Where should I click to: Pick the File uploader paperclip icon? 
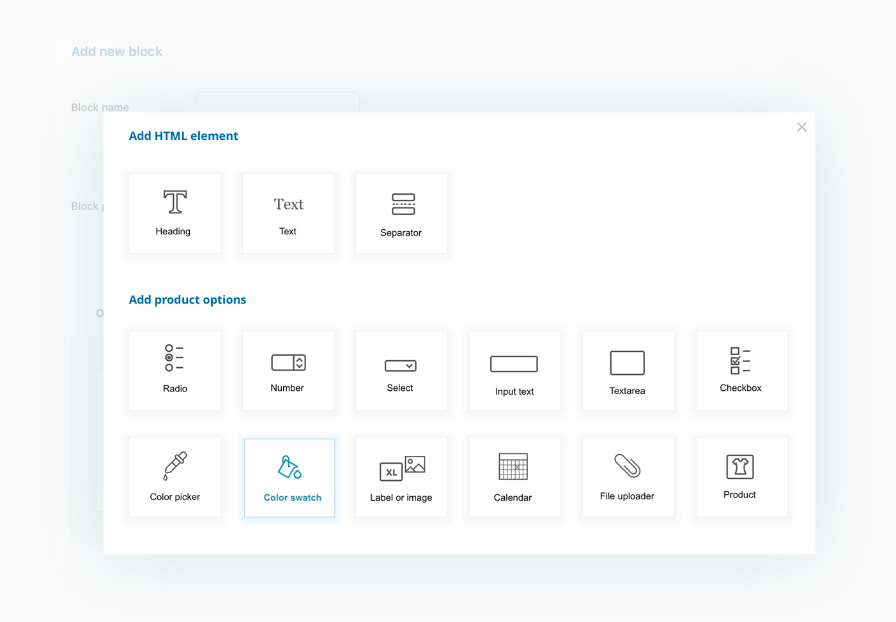627,466
